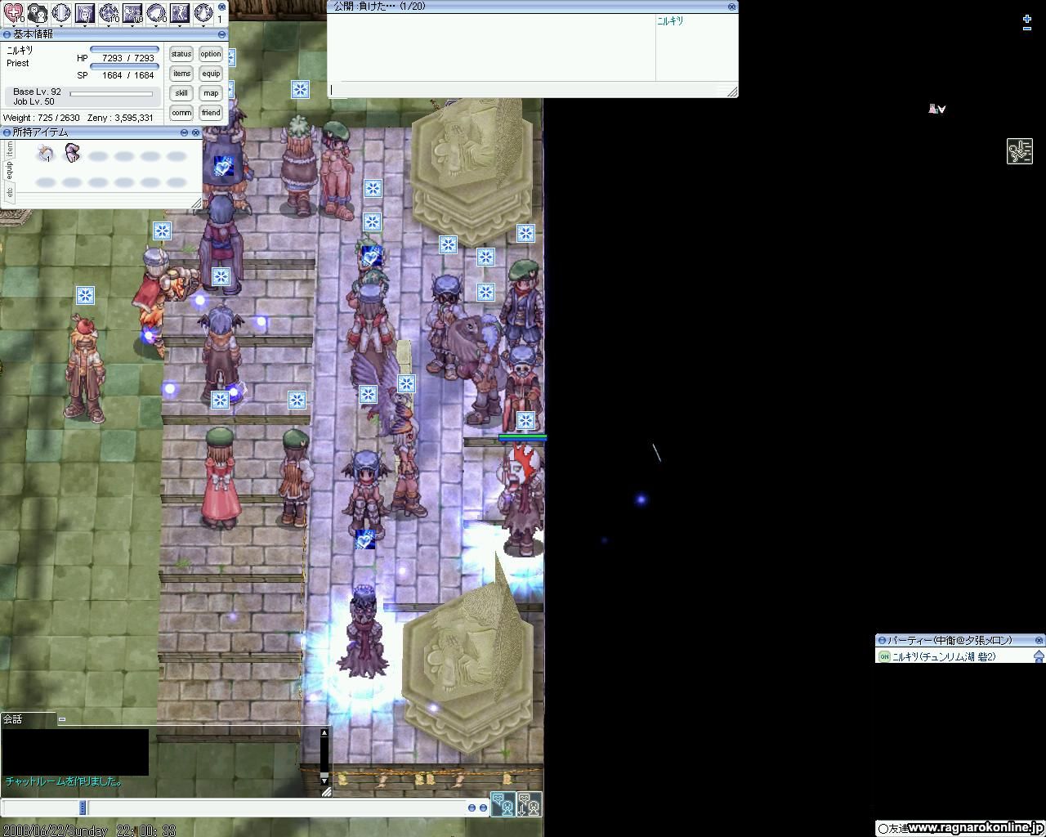This screenshot has height=837, width=1046.
Task: Click the inventory window resize grip
Action: point(197,203)
